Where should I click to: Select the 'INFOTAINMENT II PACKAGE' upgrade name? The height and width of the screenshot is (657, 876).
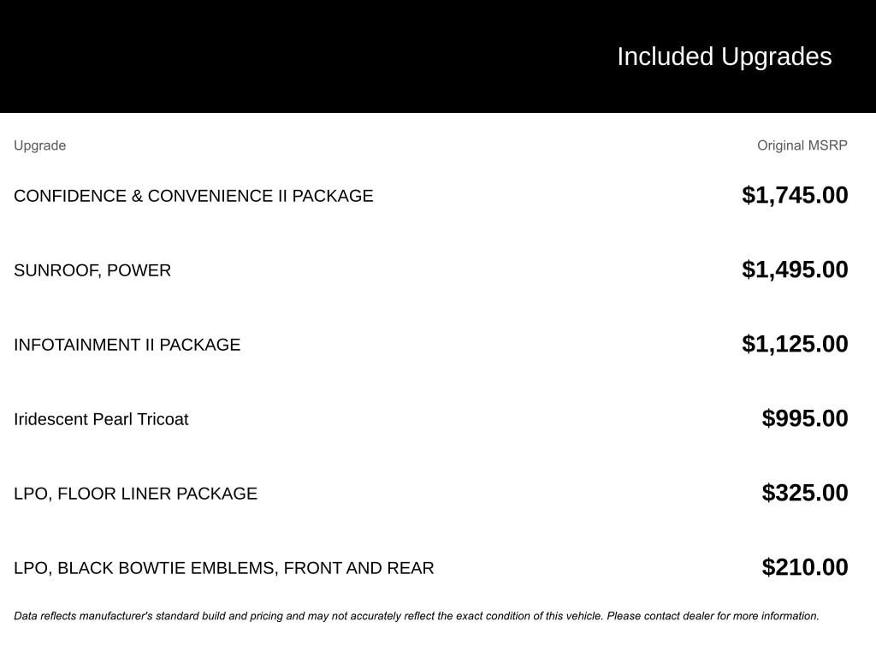pos(127,345)
